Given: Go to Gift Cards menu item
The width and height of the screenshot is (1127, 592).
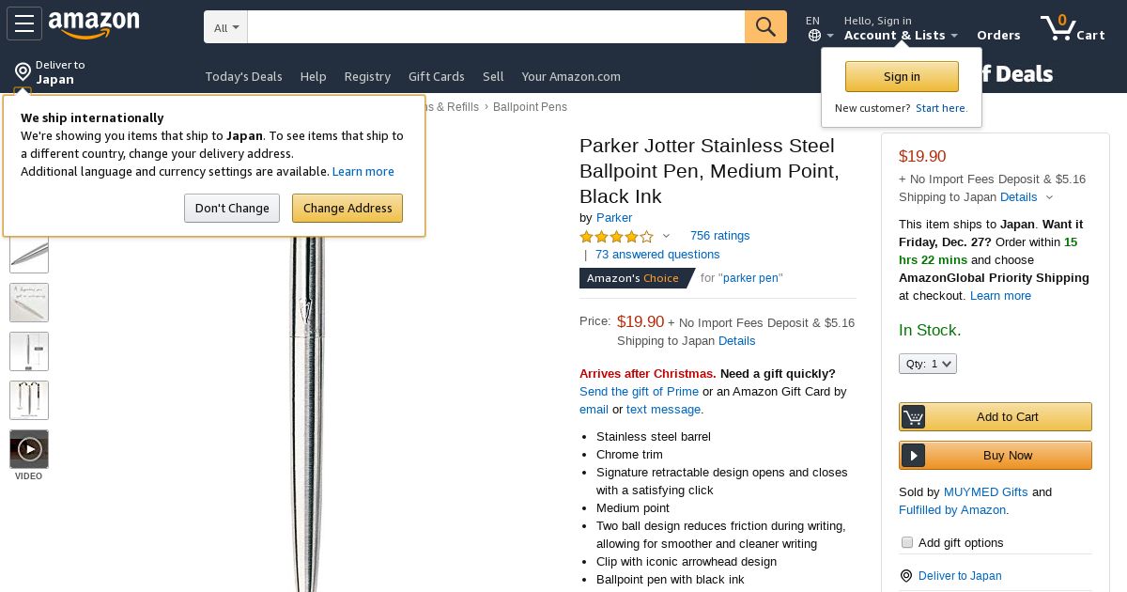Looking at the screenshot, I should (436, 76).
